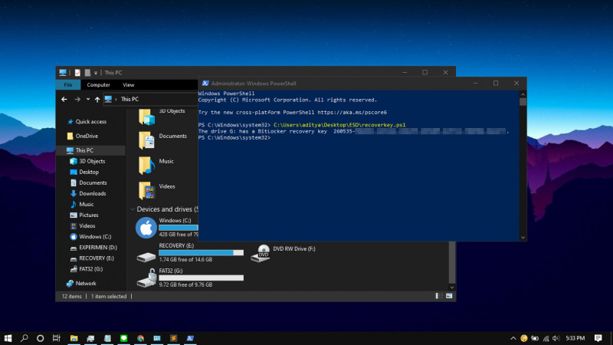Open File Explorer from taskbar
This screenshot has height=345, width=613.
click(x=74, y=338)
